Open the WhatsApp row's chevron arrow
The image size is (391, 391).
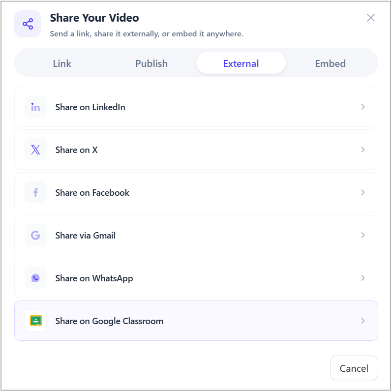(x=363, y=278)
